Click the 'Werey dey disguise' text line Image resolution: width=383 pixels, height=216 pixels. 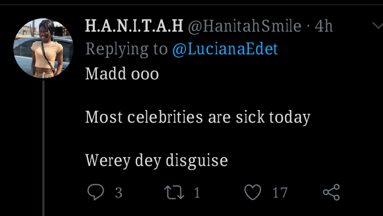tap(156, 160)
